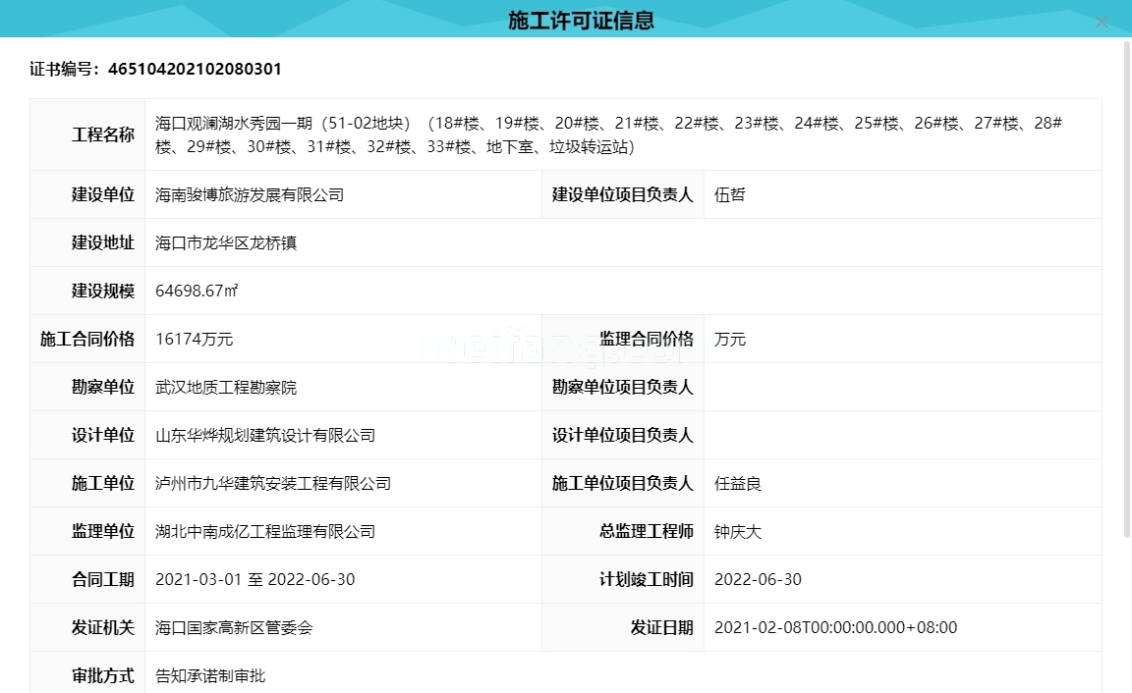The width and height of the screenshot is (1132, 693).
Task: Click site manager name 任益良
Action: point(739,483)
